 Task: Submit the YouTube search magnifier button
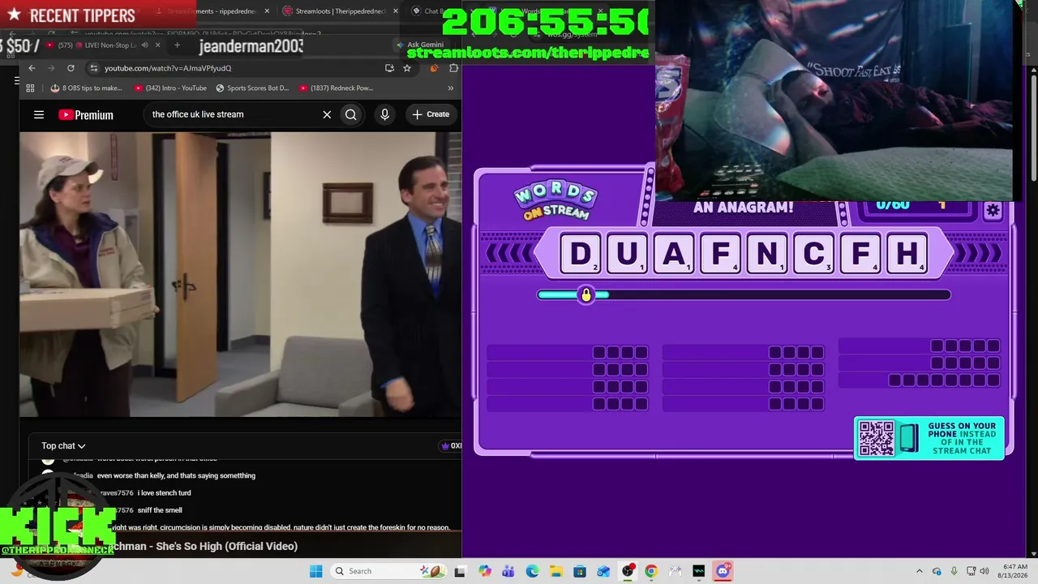pyautogui.click(x=351, y=114)
